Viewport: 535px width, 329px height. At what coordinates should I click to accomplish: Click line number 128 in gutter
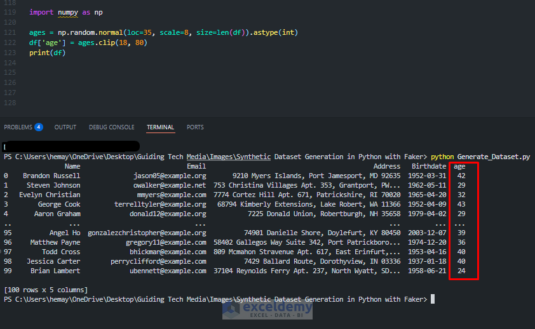pyautogui.click(x=10, y=103)
